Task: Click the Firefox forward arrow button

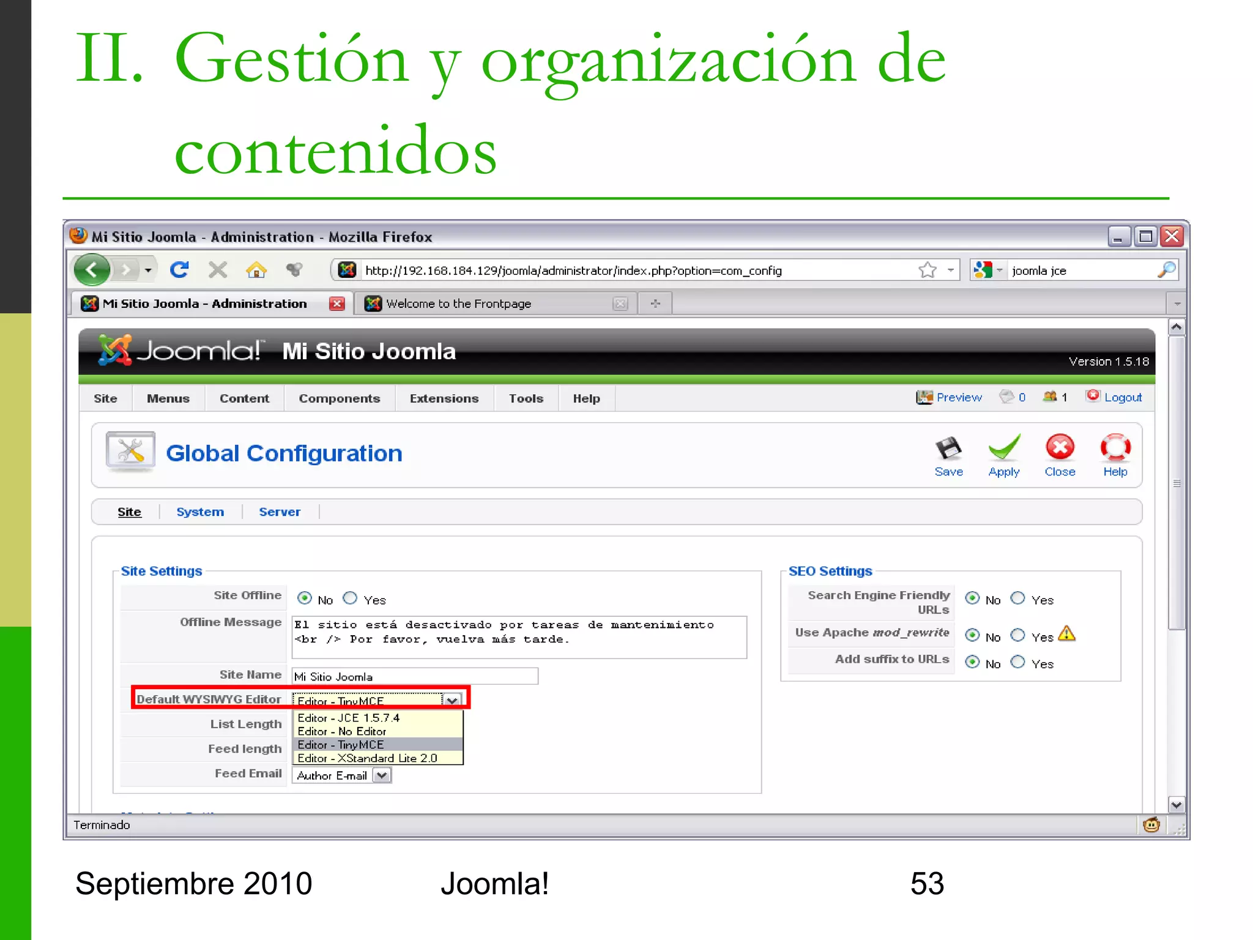Action: (x=125, y=270)
